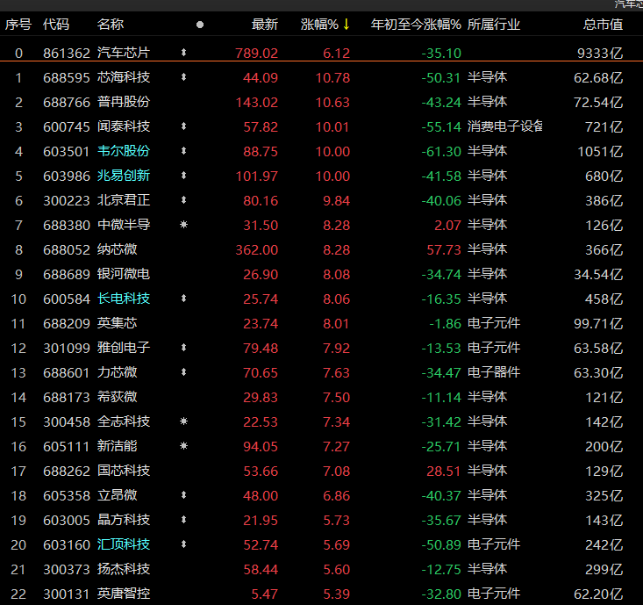Click the 9333亿 market cap value
This screenshot has width=643, height=605.
600,53
